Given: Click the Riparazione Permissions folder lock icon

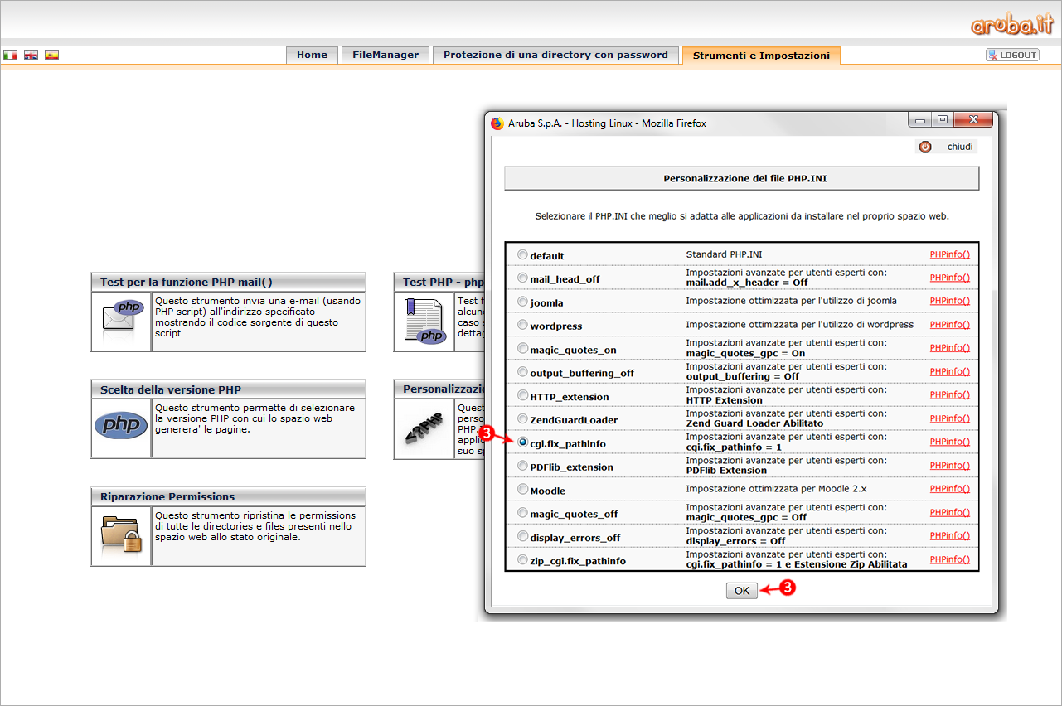Looking at the screenshot, I should tap(121, 534).
